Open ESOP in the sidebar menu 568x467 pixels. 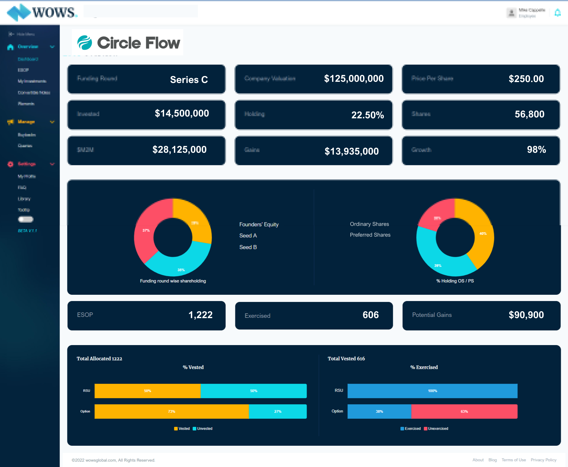point(23,70)
